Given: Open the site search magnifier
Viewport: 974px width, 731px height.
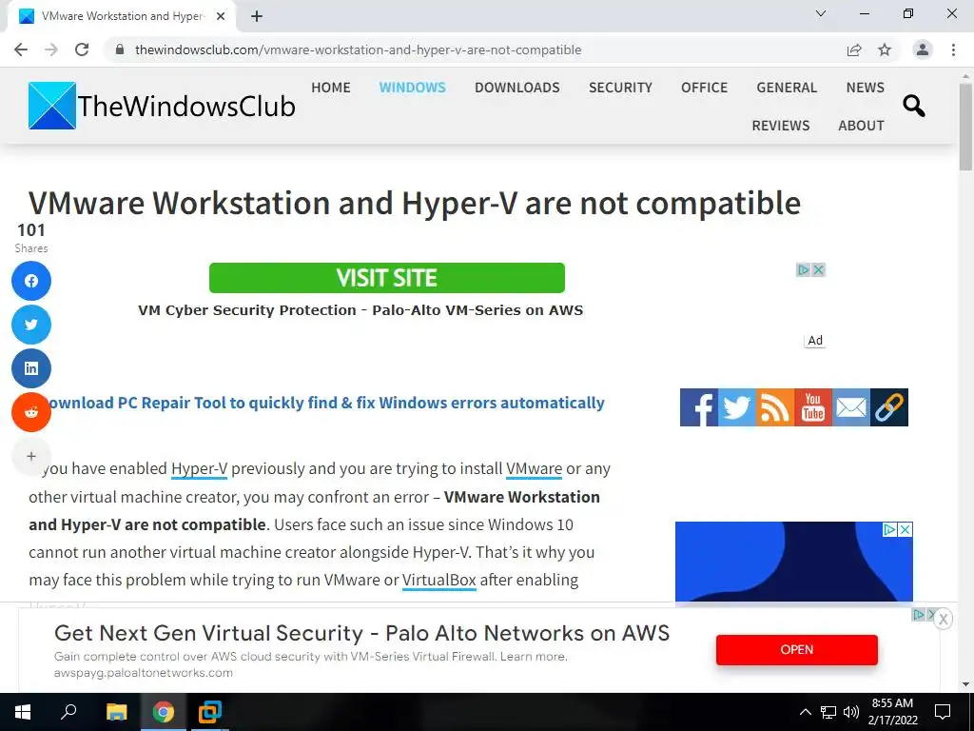Looking at the screenshot, I should [x=914, y=106].
